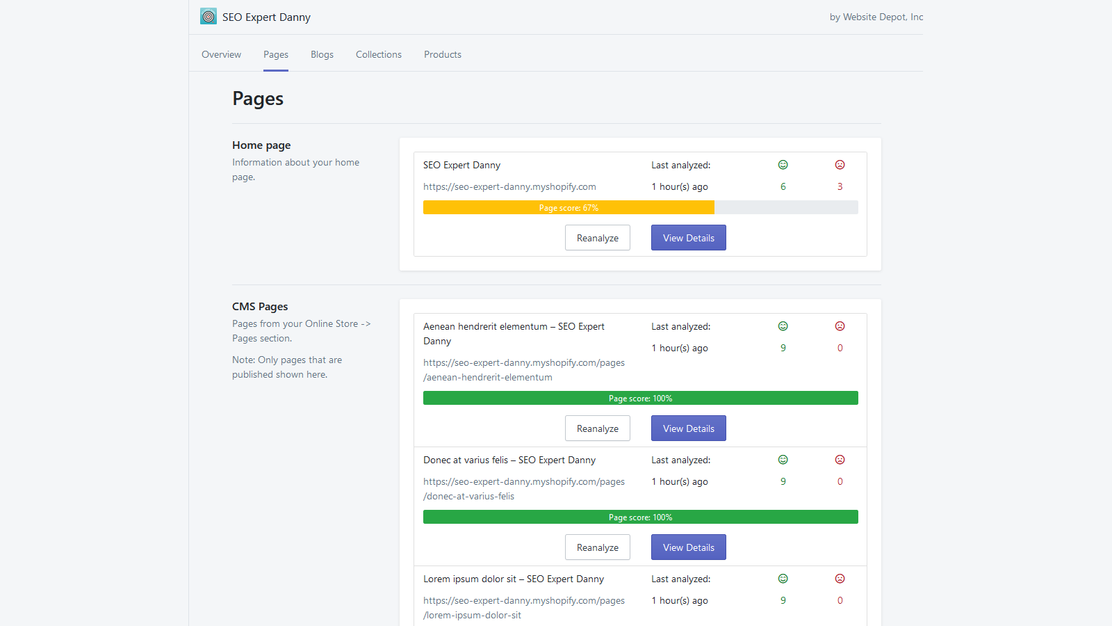Open the aenean-hendrerit-elementum page URL

pos(524,370)
